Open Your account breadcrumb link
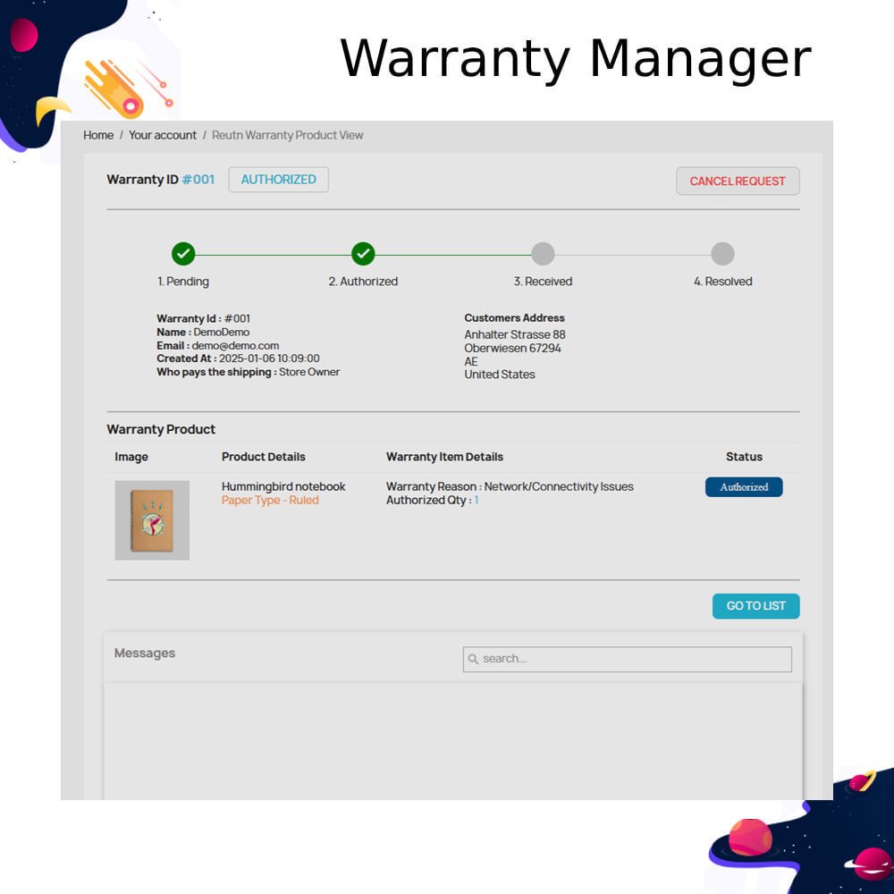The height and width of the screenshot is (894, 894). pos(163,135)
